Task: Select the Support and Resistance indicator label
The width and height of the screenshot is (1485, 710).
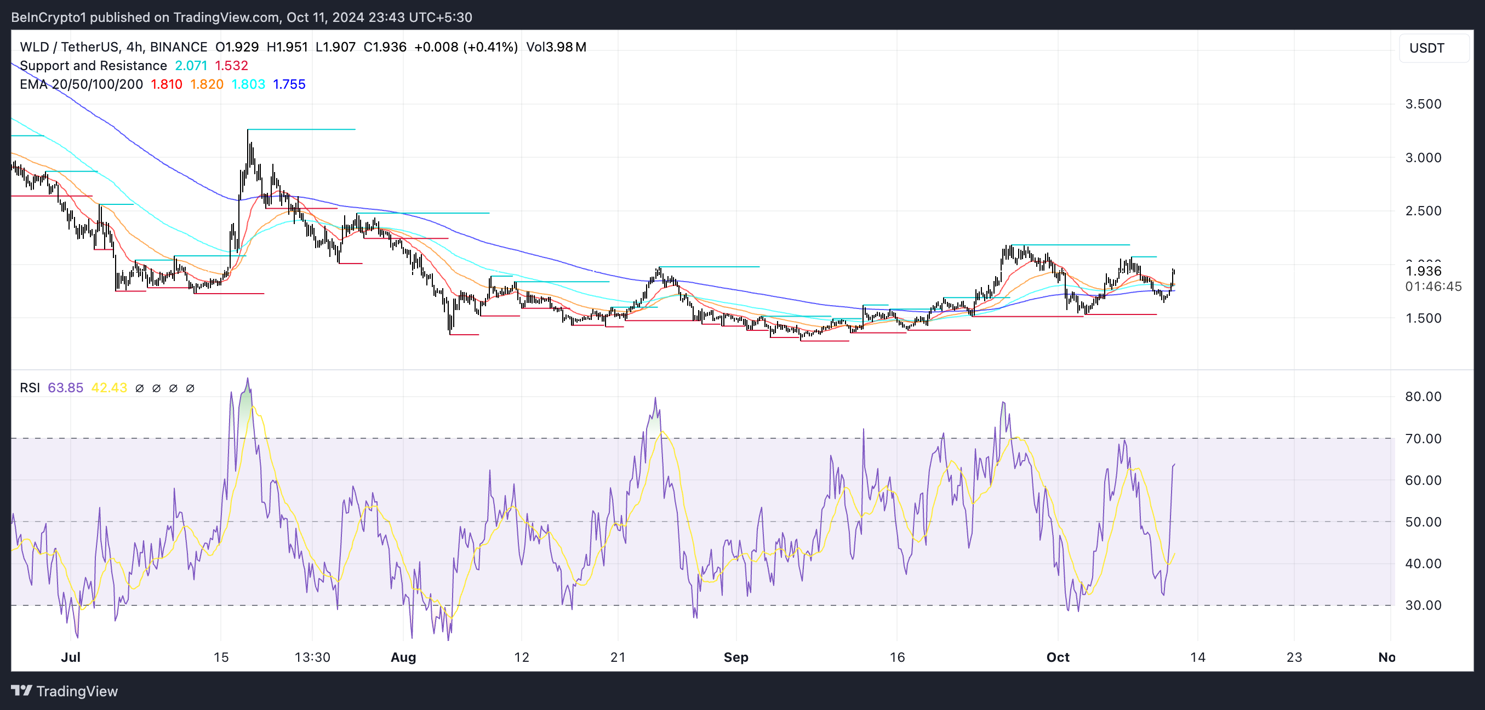Action: pyautogui.click(x=93, y=66)
